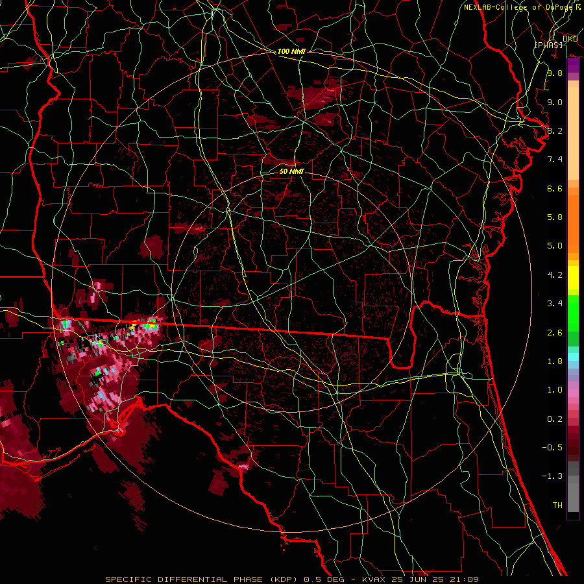
Task: Select the 7.4 scale value
Action: point(555,160)
